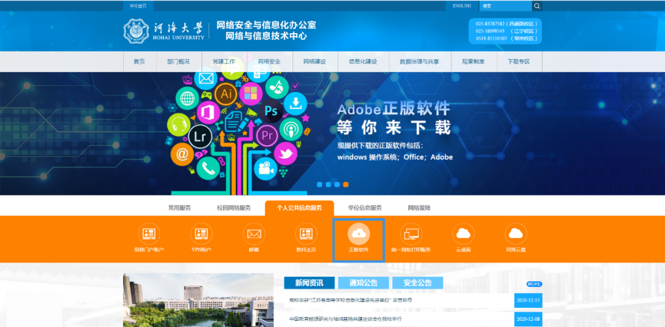Viewport: 665px width, 327px height.
Task: Open the 部门概况 navigation menu
Action: click(179, 62)
